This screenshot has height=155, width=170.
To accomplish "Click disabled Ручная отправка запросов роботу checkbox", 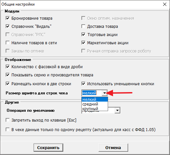I will 83,51.
